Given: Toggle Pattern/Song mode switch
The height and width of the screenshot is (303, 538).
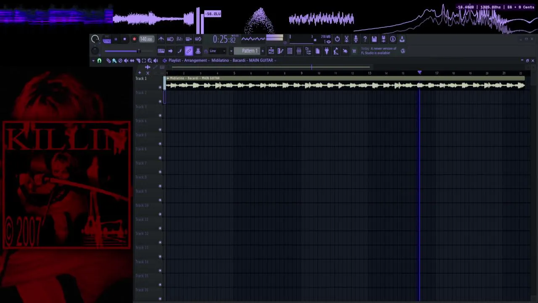Looking at the screenshot, I should 107,39.
